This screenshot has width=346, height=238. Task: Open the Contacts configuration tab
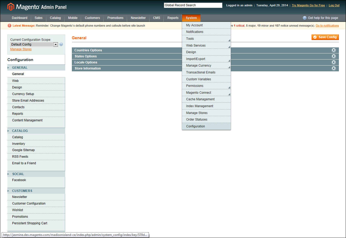(x=36, y=107)
